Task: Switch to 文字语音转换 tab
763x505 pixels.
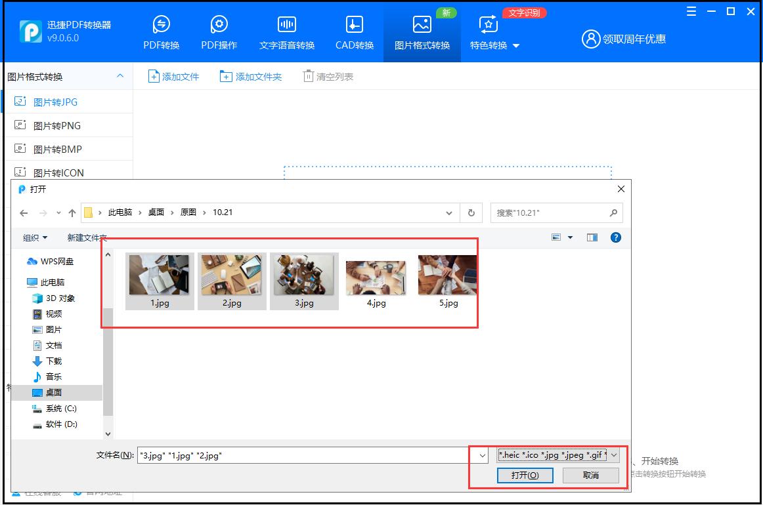Action: [286, 33]
